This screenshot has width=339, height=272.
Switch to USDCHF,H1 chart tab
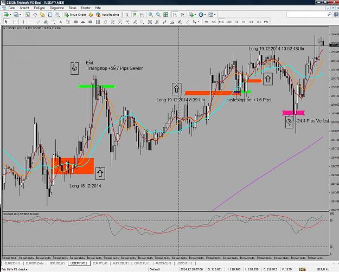(x=184, y=263)
